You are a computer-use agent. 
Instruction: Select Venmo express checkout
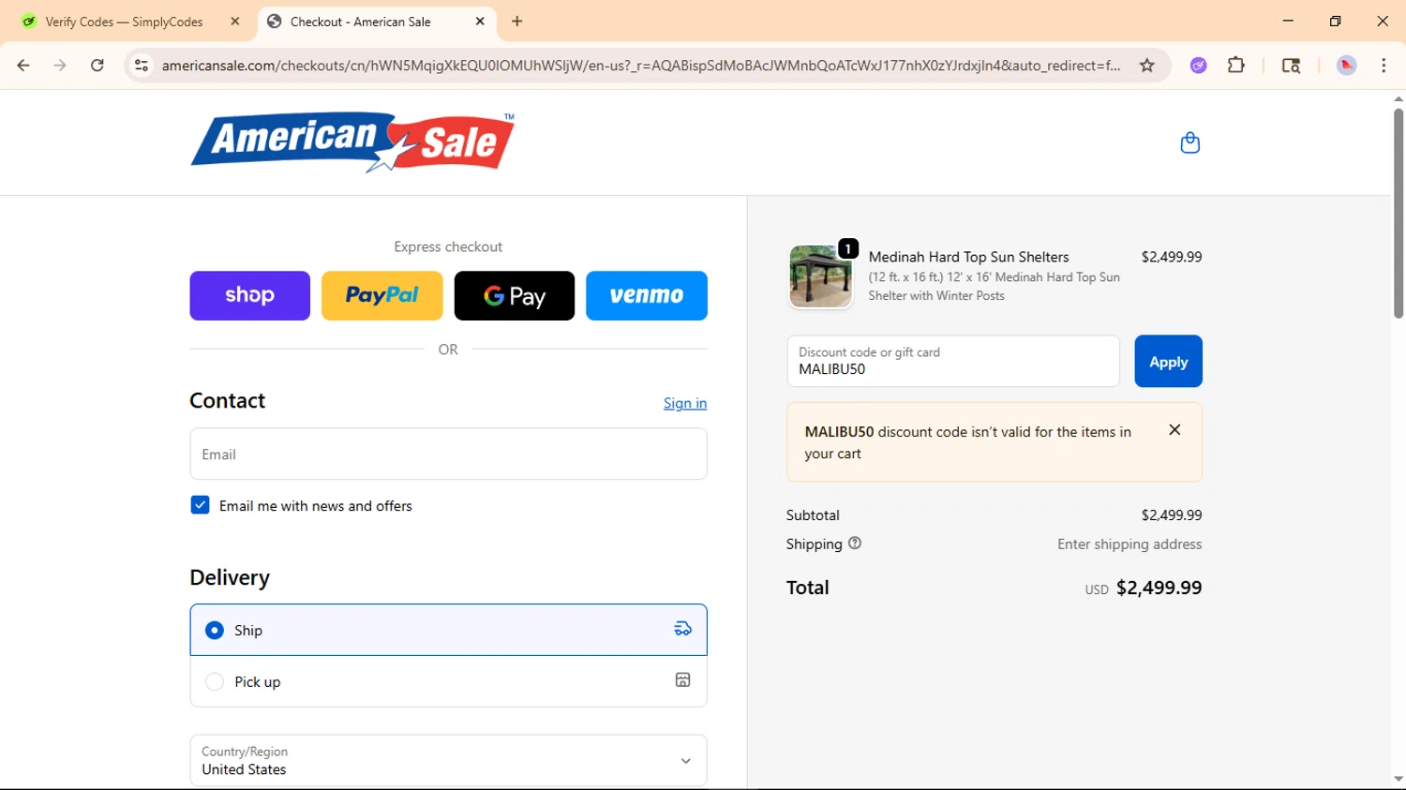647,295
